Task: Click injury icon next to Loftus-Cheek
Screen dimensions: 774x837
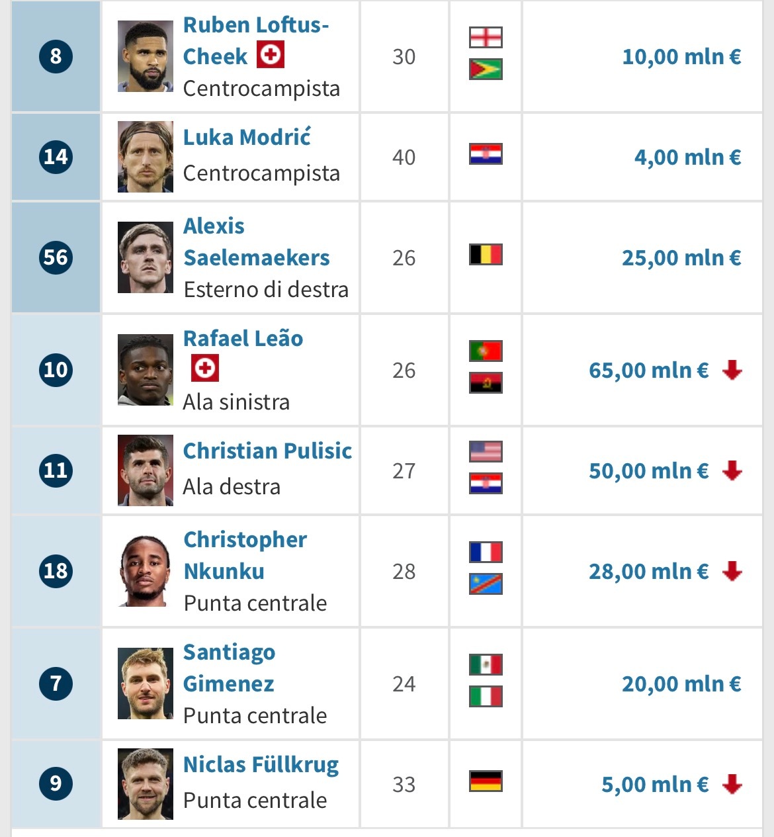Action: coord(270,55)
